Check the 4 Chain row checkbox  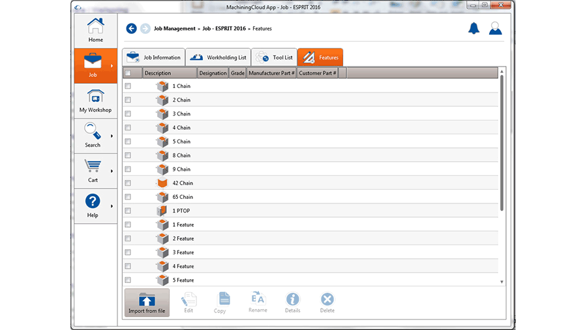(x=128, y=128)
